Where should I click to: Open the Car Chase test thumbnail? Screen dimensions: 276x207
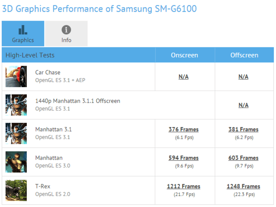[16, 76]
